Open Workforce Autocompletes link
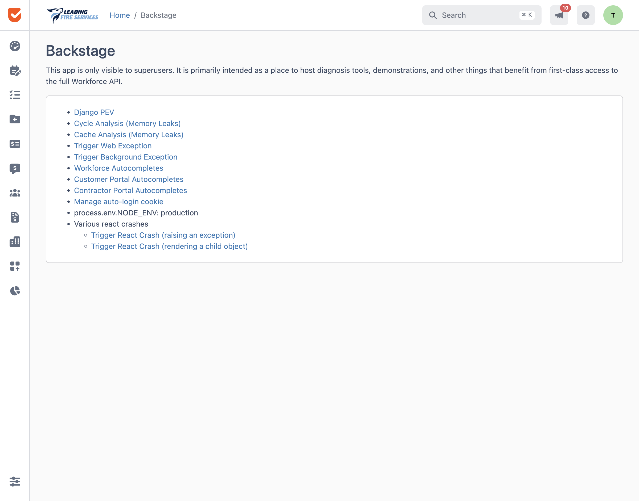Viewport: 639px width, 501px height. 119,168
